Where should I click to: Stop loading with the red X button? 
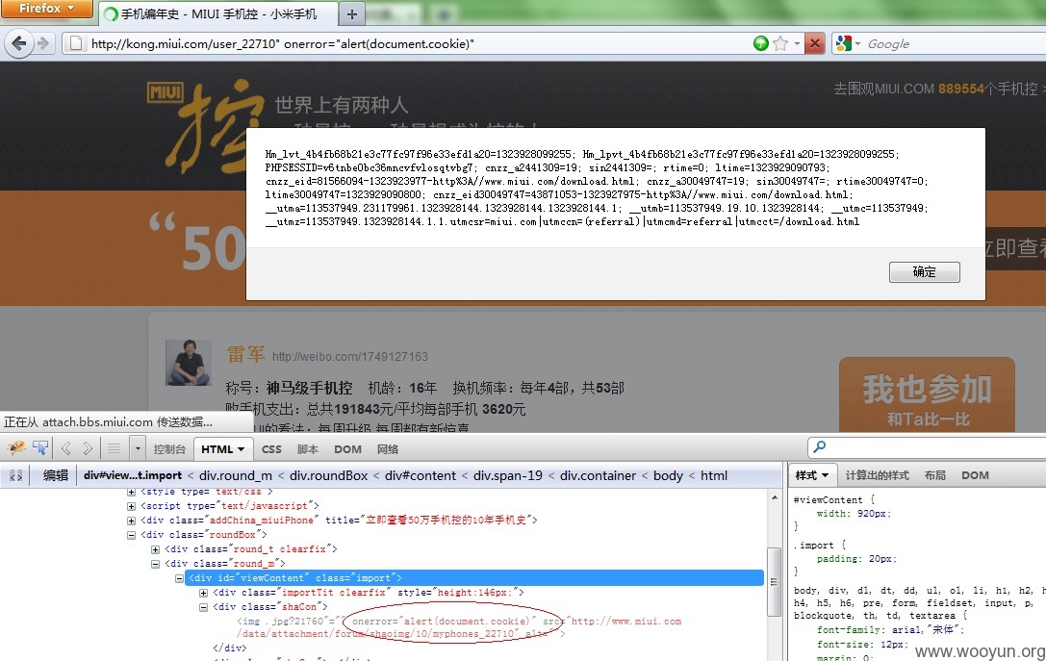(814, 43)
